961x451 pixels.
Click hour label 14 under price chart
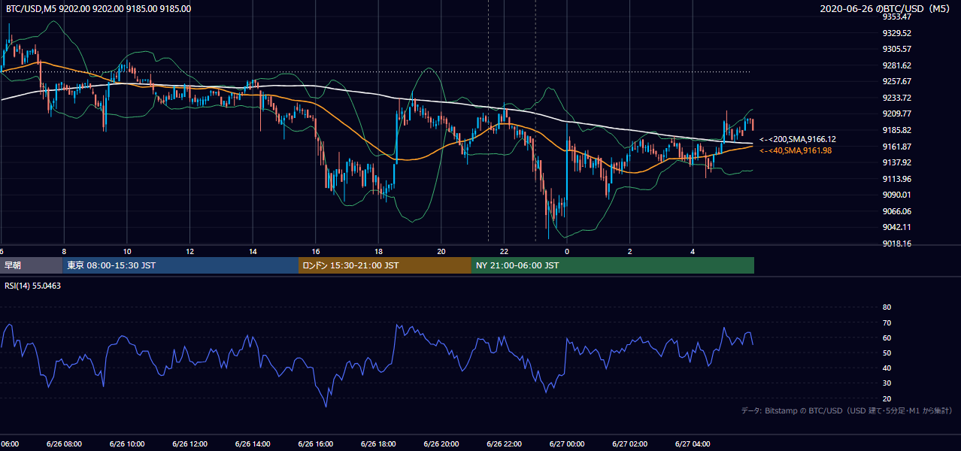point(253,251)
